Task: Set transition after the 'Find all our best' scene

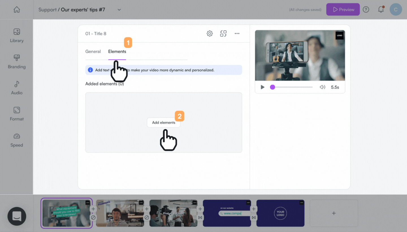Action: pyautogui.click(x=200, y=218)
